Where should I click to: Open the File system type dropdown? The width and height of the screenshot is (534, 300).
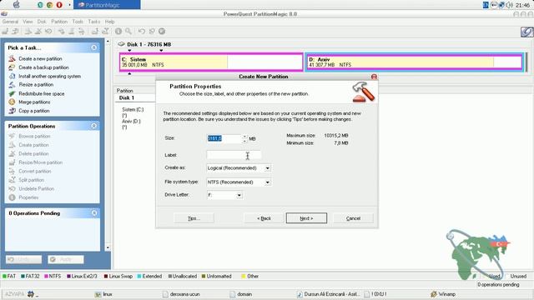point(267,182)
